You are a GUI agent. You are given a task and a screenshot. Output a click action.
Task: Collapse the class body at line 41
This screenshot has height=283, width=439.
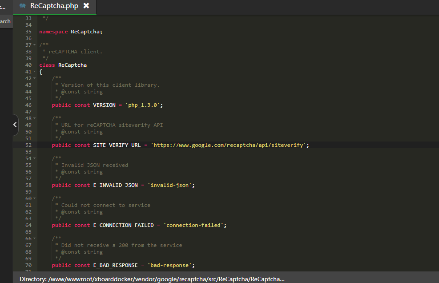pos(35,72)
